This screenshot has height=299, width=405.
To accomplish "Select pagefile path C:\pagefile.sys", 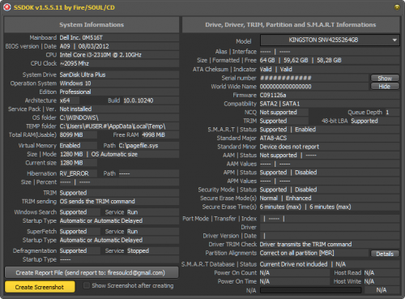I will pos(139,146).
